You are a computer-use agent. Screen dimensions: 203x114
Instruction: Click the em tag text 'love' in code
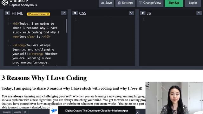(x=23, y=37)
